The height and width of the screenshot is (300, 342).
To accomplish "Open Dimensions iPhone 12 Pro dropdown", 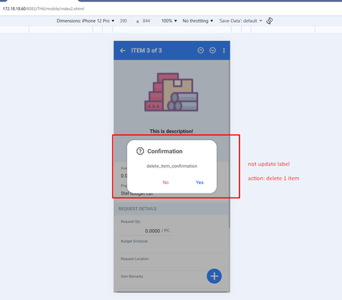I will [85, 21].
